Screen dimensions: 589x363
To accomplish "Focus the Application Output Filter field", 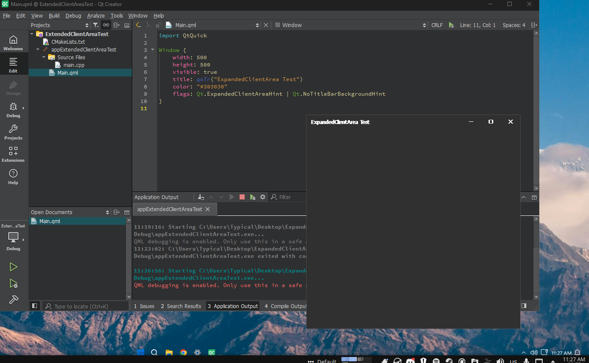I will [288, 197].
